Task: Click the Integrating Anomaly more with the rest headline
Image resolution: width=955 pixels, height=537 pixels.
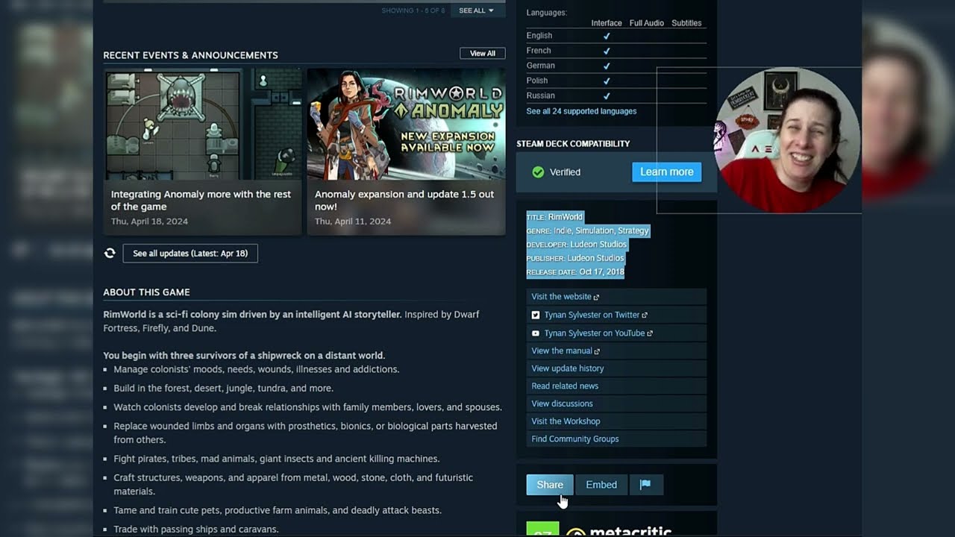Action: pyautogui.click(x=201, y=201)
